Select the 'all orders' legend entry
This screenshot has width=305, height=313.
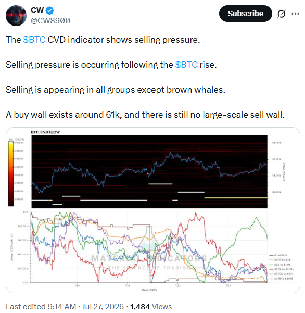click(278, 255)
